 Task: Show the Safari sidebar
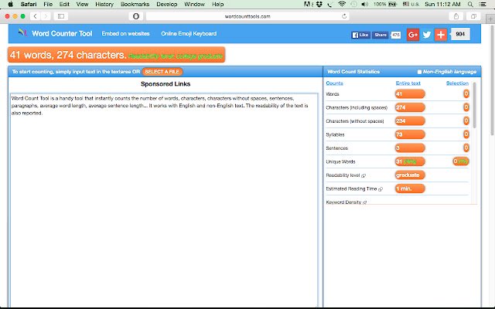(61, 16)
